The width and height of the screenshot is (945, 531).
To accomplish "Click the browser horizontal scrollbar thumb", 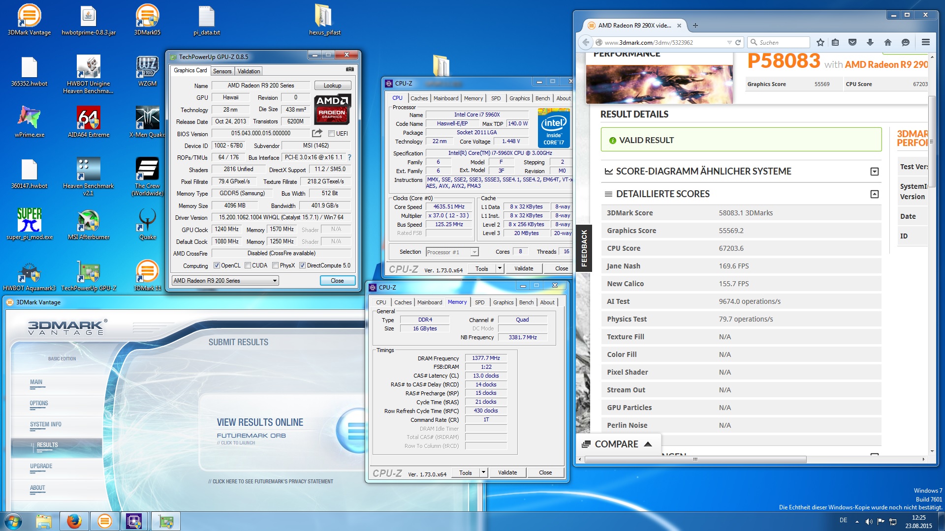I will [x=695, y=459].
